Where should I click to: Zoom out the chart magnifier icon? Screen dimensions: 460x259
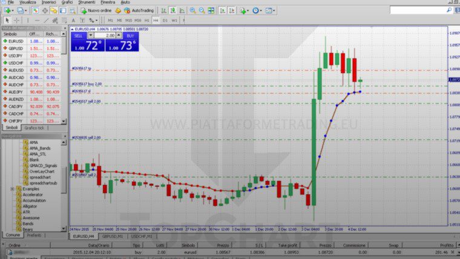coord(202,11)
